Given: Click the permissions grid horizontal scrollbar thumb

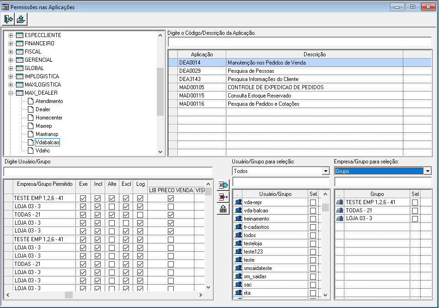Looking at the screenshot, I should pos(69,295).
